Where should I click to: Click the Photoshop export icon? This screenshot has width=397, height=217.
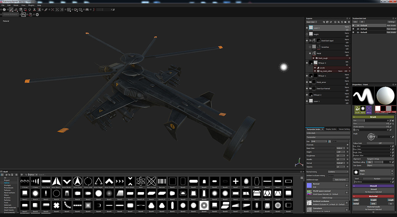click(x=24, y=14)
